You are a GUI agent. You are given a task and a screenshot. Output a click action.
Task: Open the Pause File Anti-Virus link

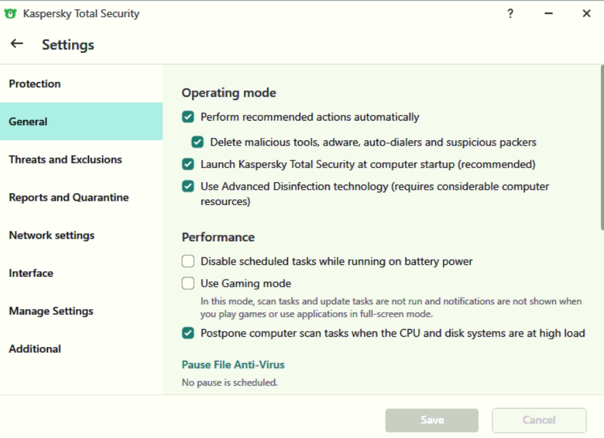[233, 365]
